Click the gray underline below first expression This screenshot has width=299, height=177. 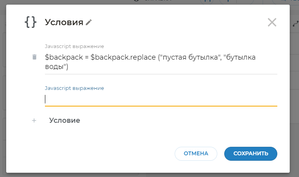(161, 74)
